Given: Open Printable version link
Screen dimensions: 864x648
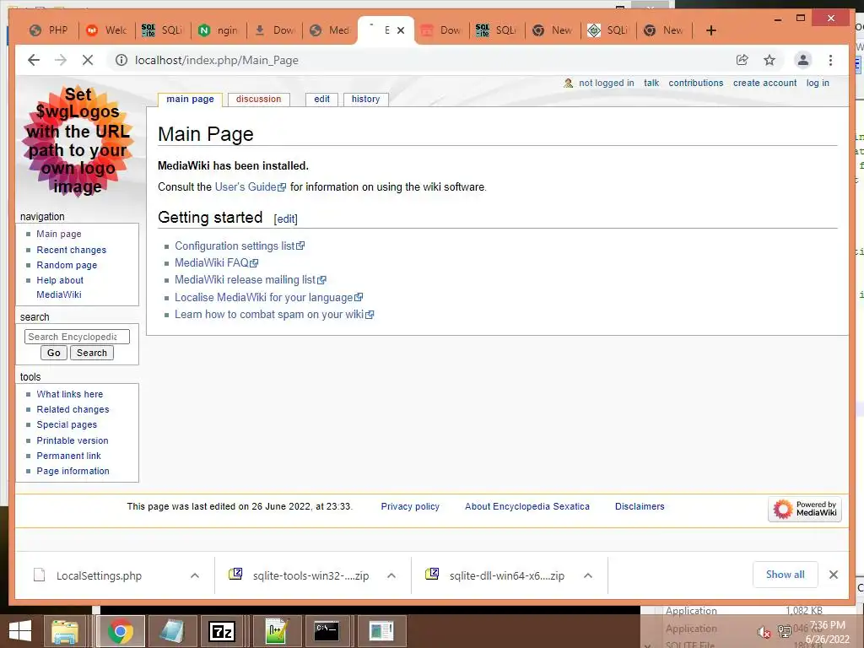Looking at the screenshot, I should click(73, 440).
